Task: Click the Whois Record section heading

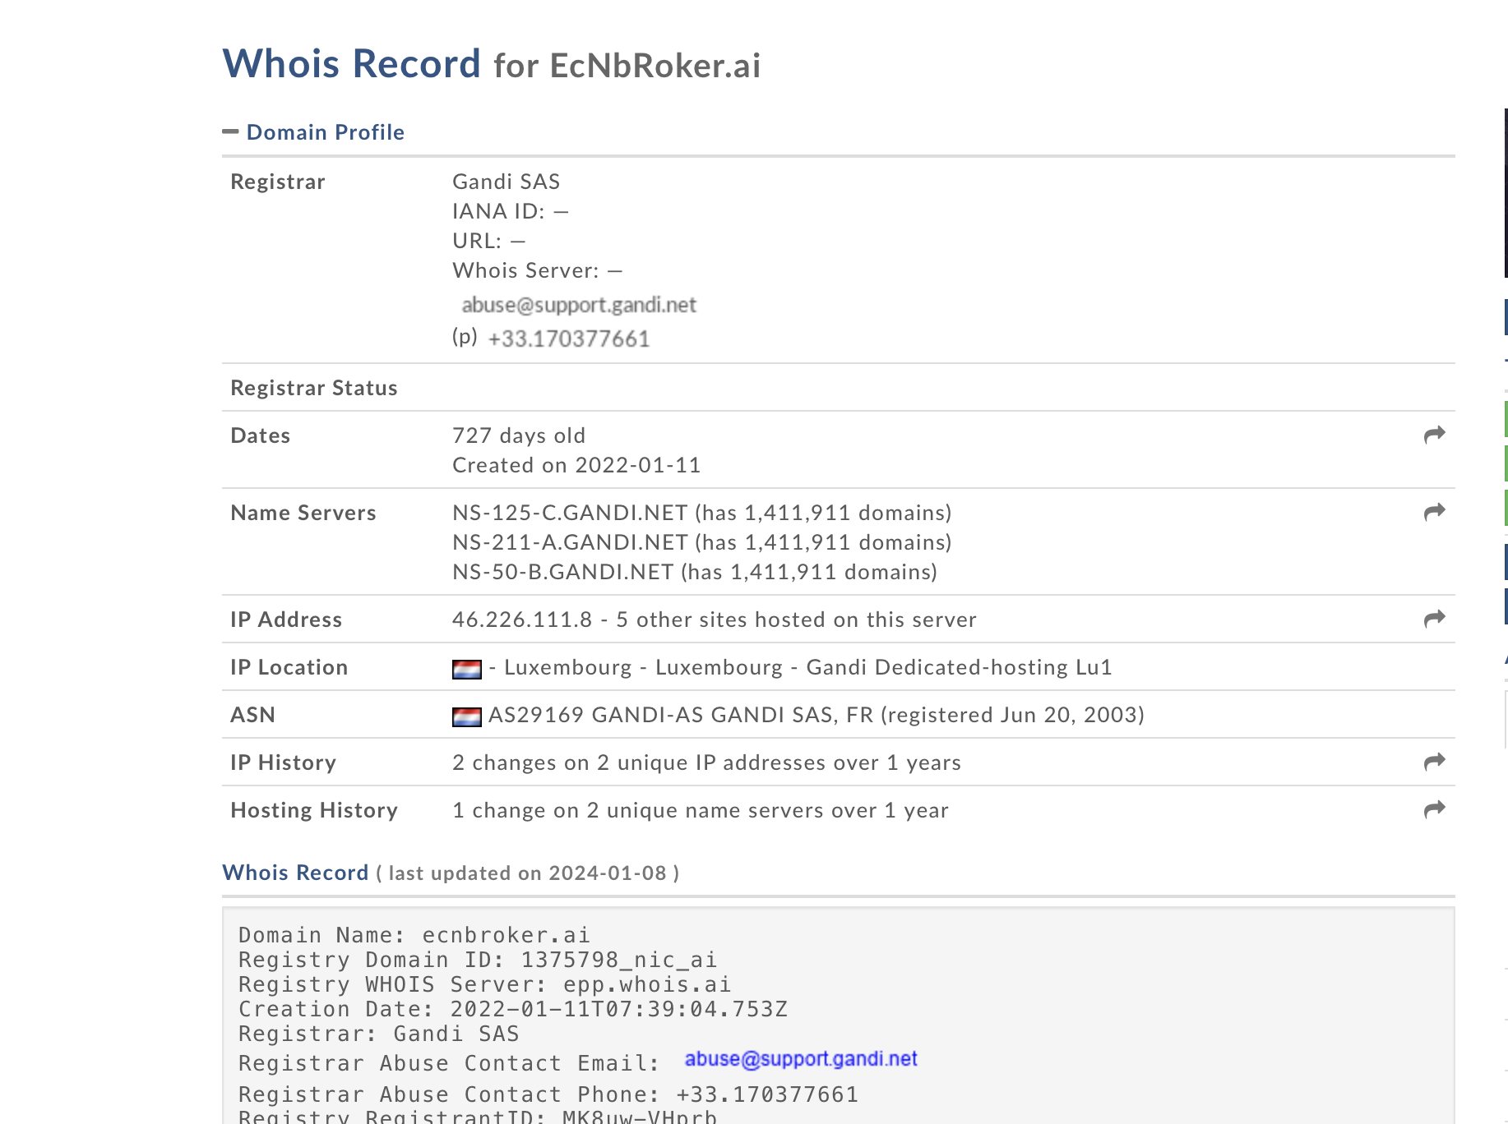Action: (295, 873)
